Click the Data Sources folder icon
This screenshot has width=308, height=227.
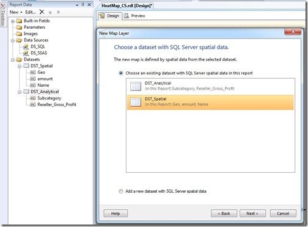point(19,40)
